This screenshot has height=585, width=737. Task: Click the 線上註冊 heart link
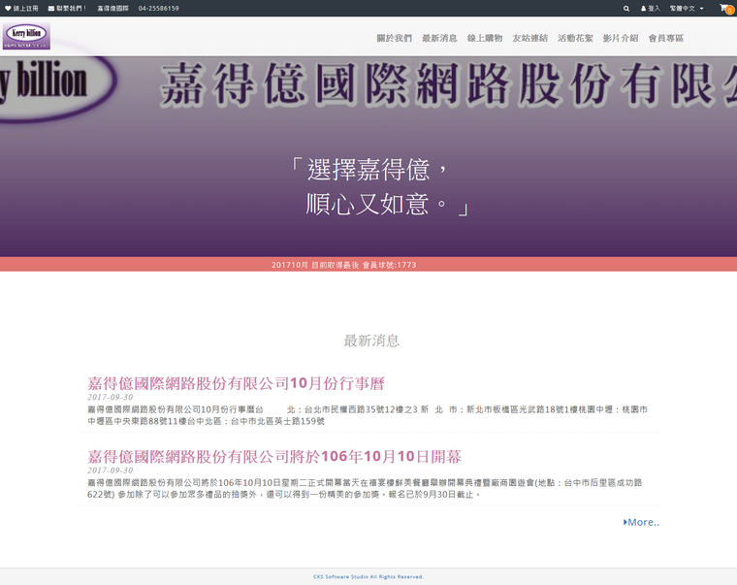(21, 9)
